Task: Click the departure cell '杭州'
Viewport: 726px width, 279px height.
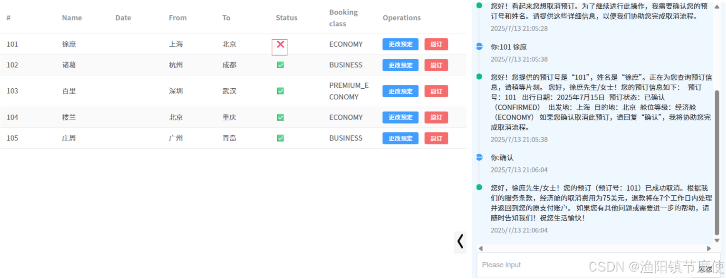Action: click(x=176, y=65)
